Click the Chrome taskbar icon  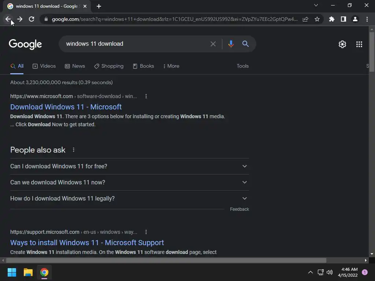pos(44,272)
